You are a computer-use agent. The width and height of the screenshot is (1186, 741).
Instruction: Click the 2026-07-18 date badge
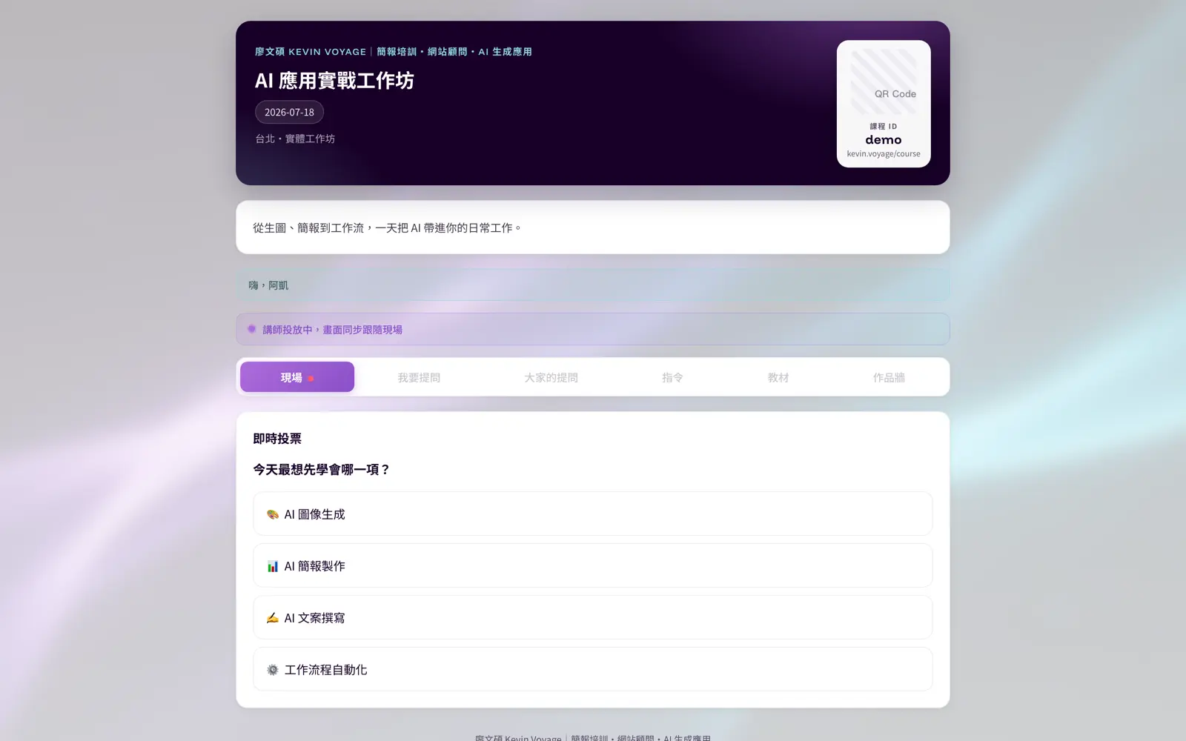coord(289,112)
